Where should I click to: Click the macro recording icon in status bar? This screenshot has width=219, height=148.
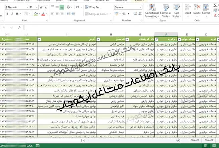pos(38,146)
